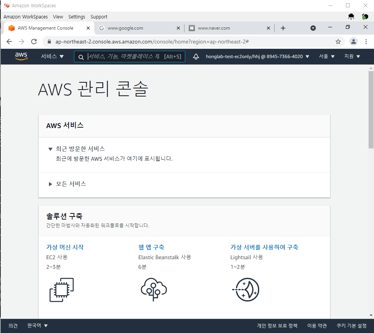The width and height of the screenshot is (374, 333).
Task: Minimize the inner browser window
Action: (330, 27)
